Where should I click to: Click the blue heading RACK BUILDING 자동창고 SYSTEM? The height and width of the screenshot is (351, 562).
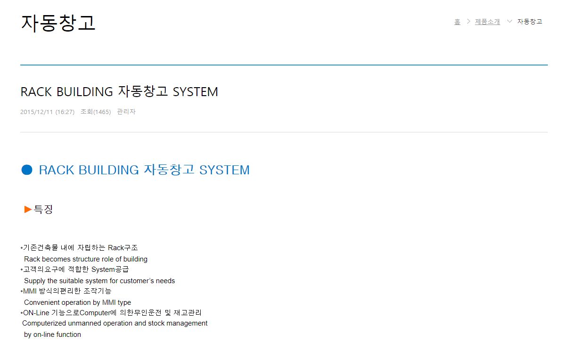click(x=144, y=170)
